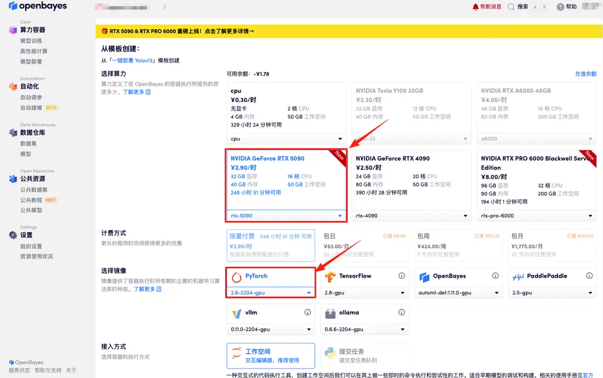
Task: Open the 算力容器 section icon
Action: point(13,30)
